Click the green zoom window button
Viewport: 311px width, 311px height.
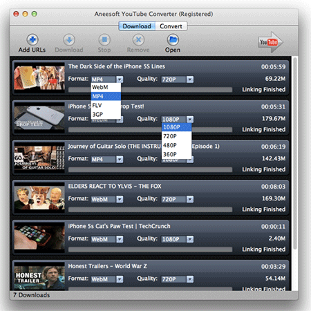coord(35,14)
